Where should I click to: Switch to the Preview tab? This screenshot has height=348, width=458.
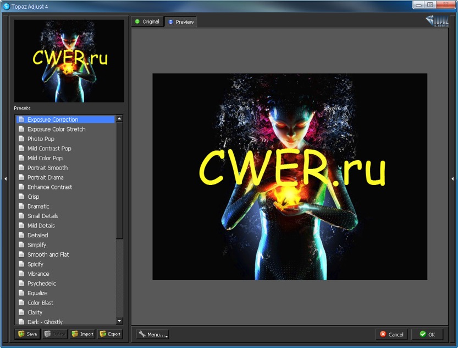tap(180, 22)
